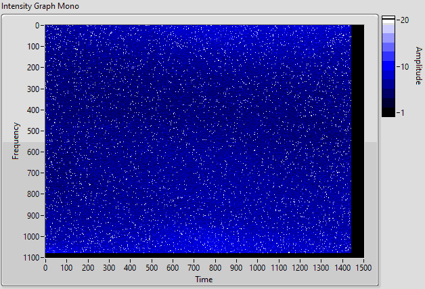Viewport: 425px width, 289px height.
Task: Click the 700 value on Time axis
Action: 194,268
